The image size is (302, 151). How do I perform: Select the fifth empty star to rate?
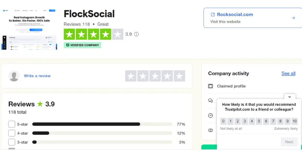click(x=179, y=76)
